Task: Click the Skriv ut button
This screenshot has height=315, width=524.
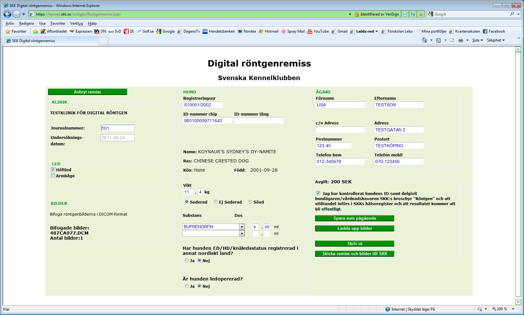Action: tap(355, 244)
